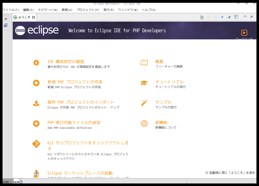Screen dimensions: 259x186
Task: Open the 編集(E) menu
Action: pos(28,10)
